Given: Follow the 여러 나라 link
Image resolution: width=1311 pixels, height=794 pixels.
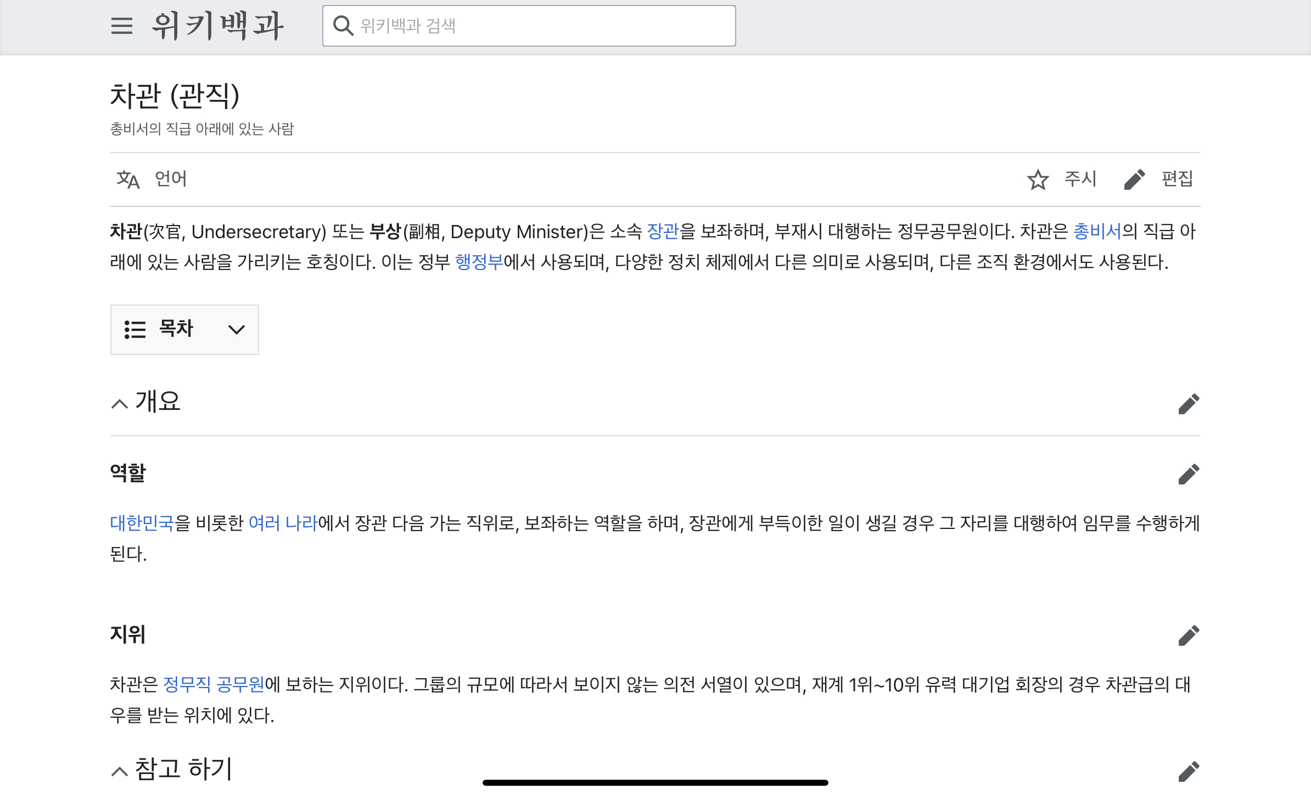Looking at the screenshot, I should (x=283, y=523).
